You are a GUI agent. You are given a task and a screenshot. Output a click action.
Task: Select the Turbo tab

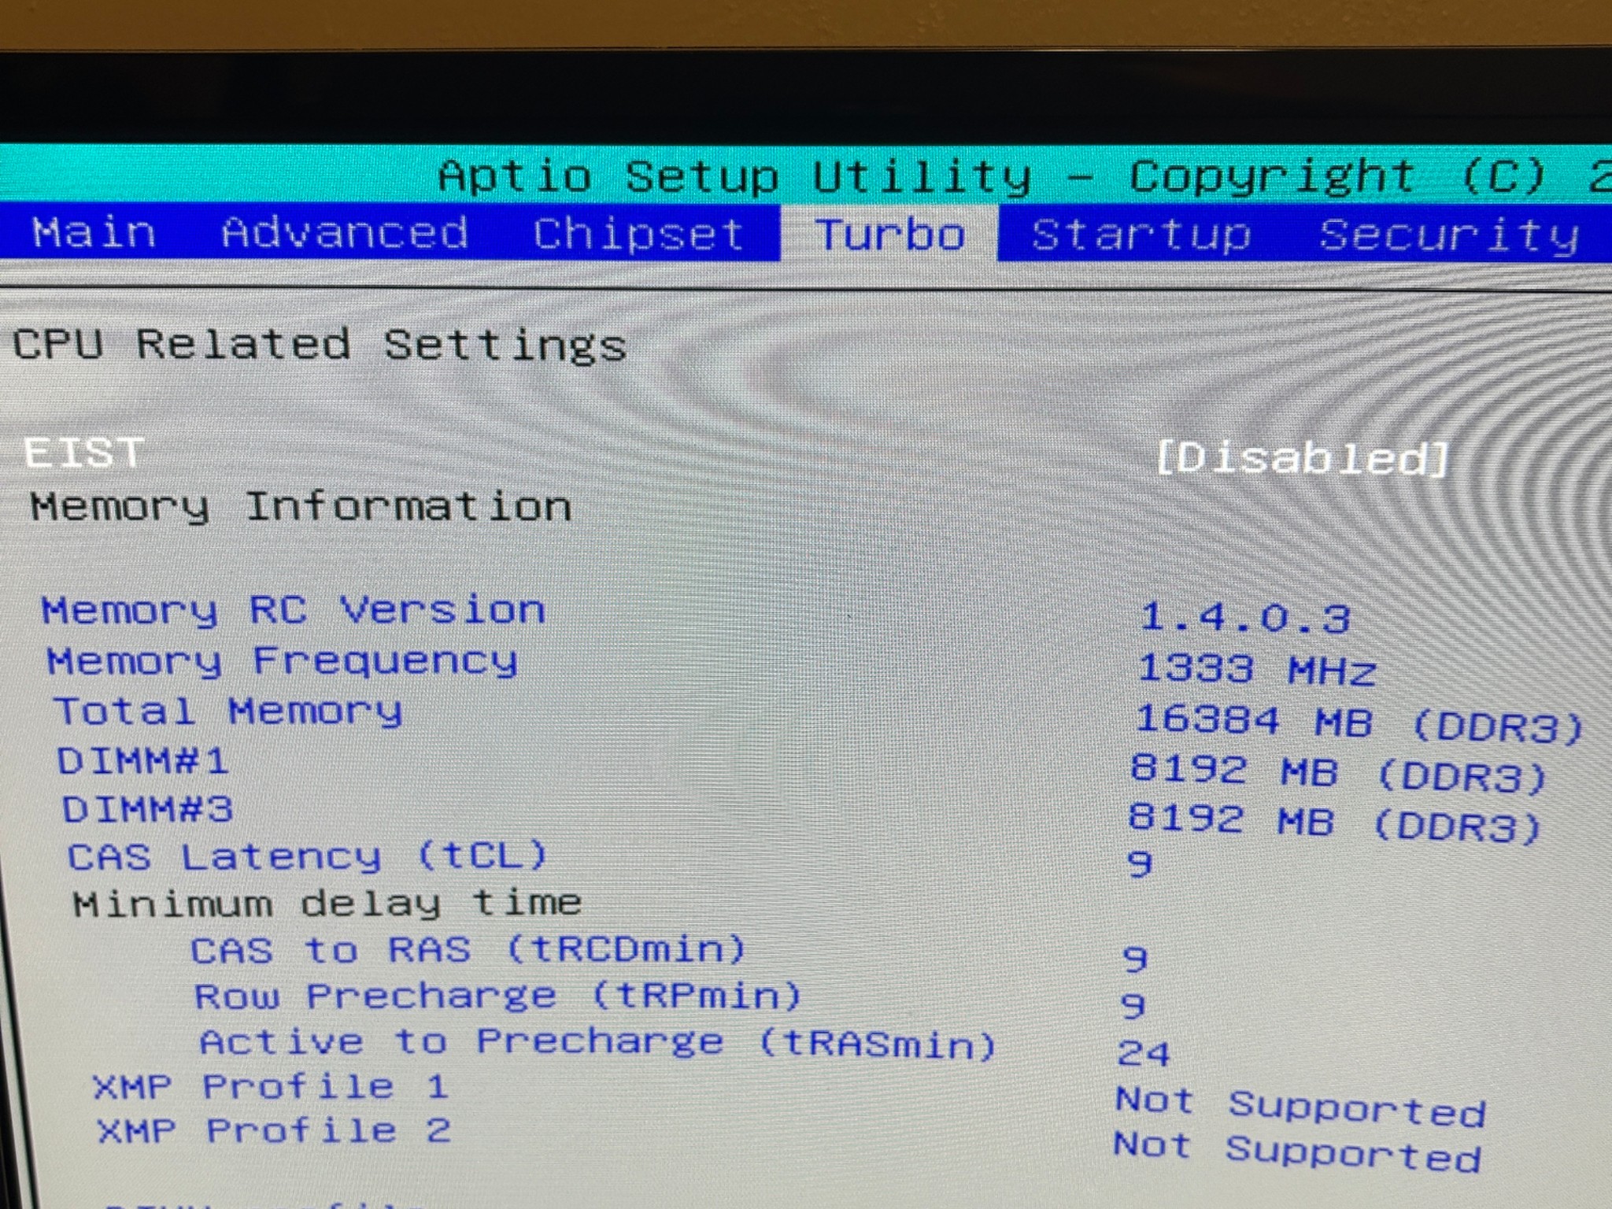pos(889,235)
